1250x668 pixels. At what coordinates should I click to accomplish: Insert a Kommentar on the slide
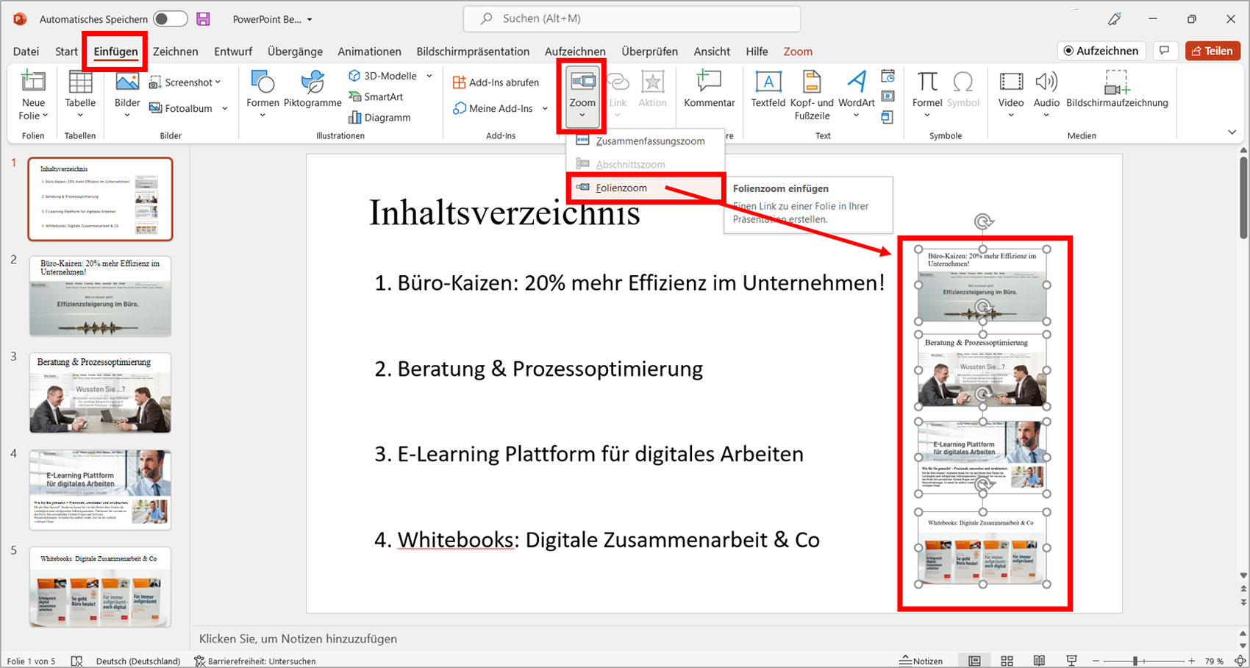tap(710, 90)
